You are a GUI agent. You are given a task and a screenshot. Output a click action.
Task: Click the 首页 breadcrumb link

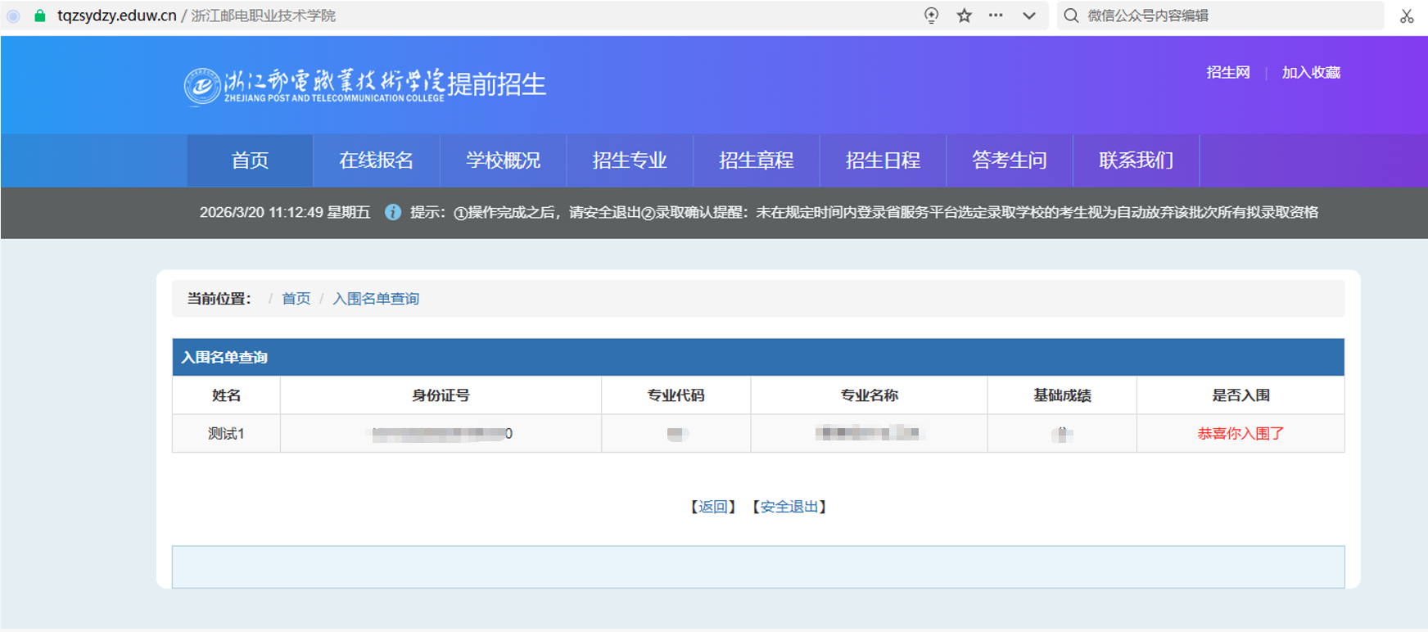pos(296,299)
